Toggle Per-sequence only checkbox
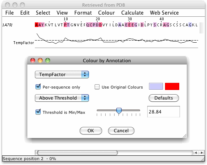Screen dimensions: 207x165 (x=38, y=87)
